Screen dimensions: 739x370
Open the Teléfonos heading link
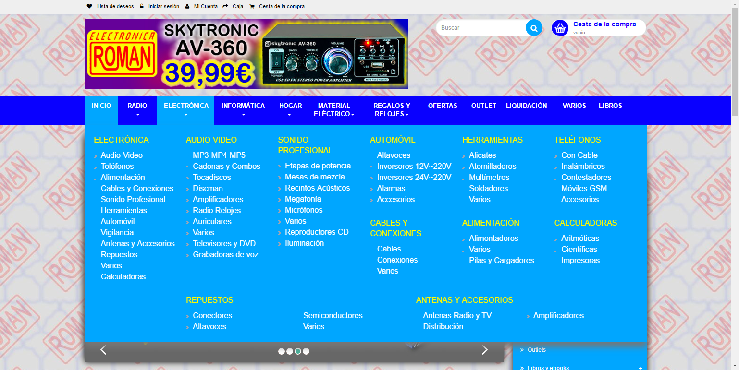[x=578, y=140]
